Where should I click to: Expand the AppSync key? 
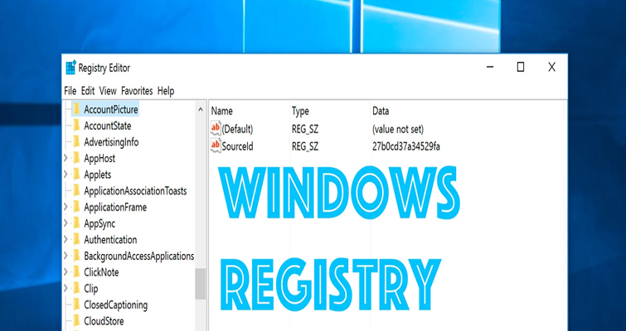[66, 223]
